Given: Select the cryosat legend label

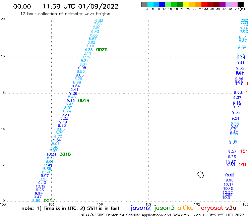Looking at the screenshot, I should click(x=212, y=208).
